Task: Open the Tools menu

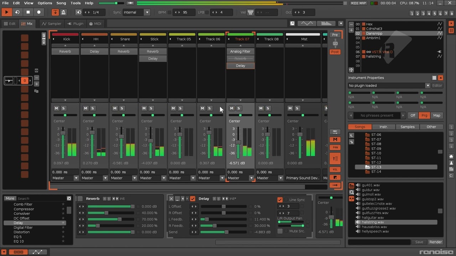Action: click(x=76, y=3)
